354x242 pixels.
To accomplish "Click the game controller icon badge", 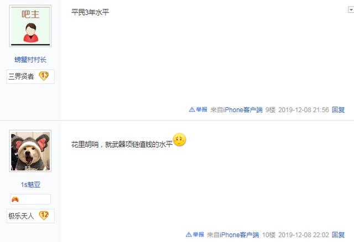I will click(15, 199).
